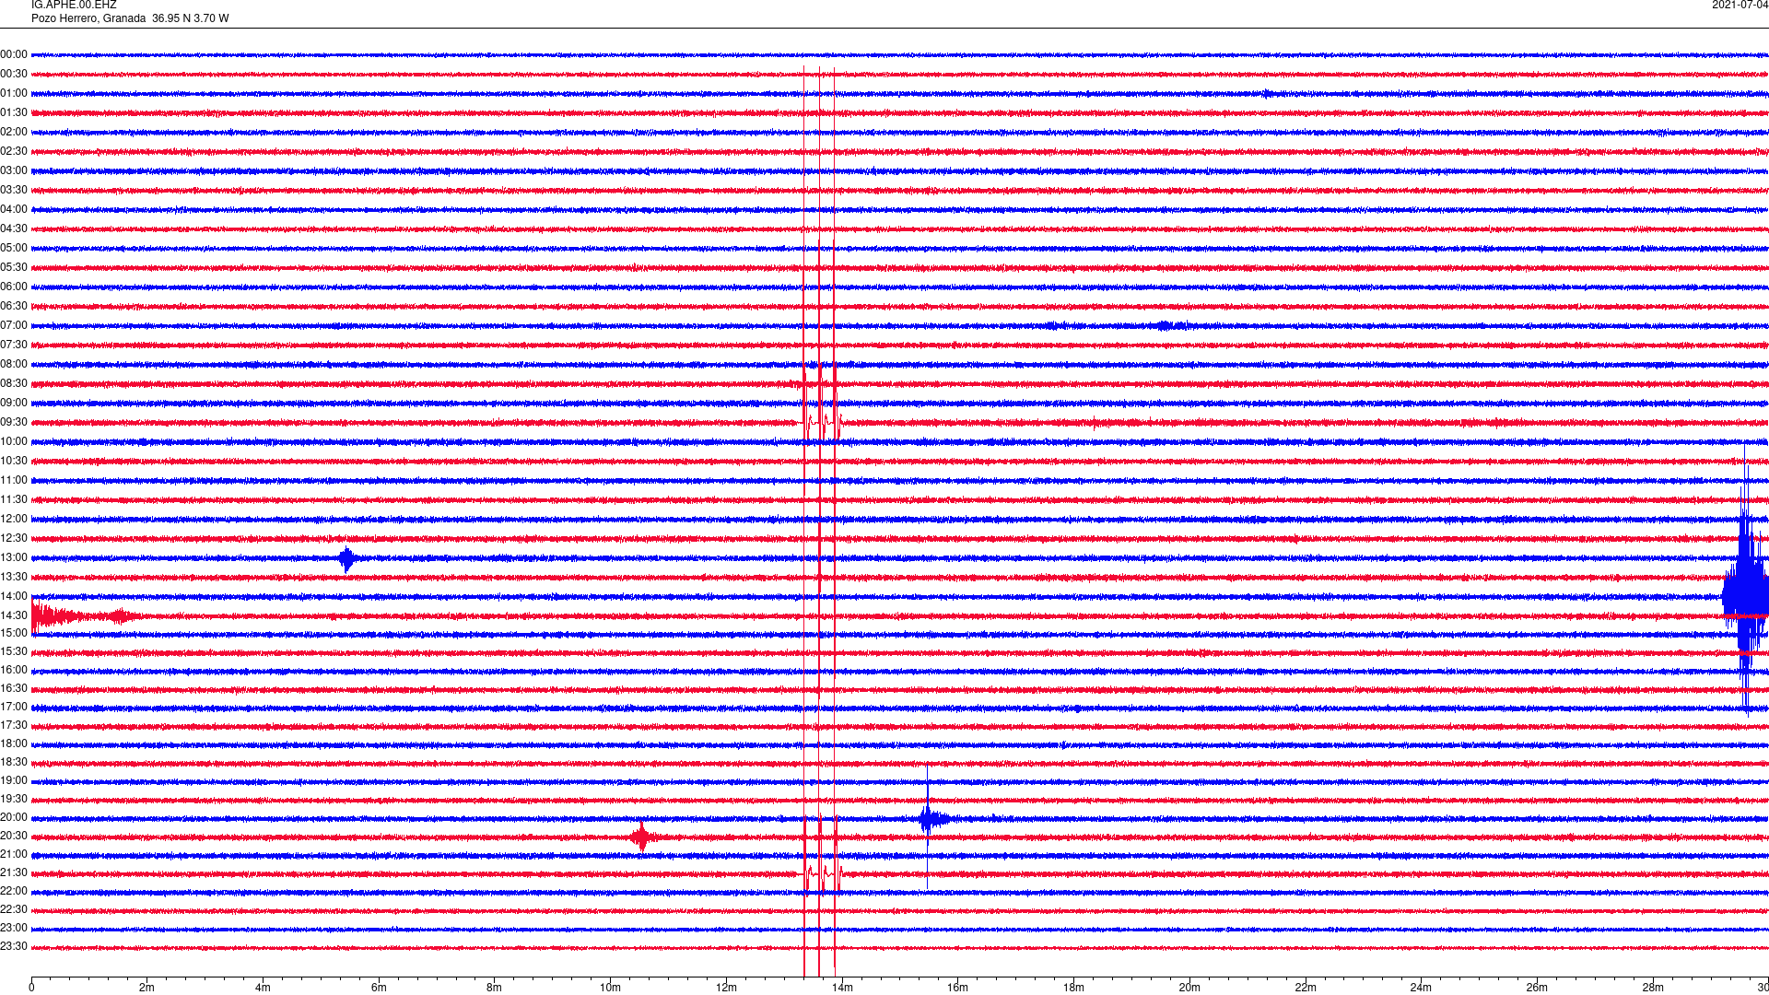Click the 10:30 time row label
The image size is (1769, 995).
tap(14, 462)
